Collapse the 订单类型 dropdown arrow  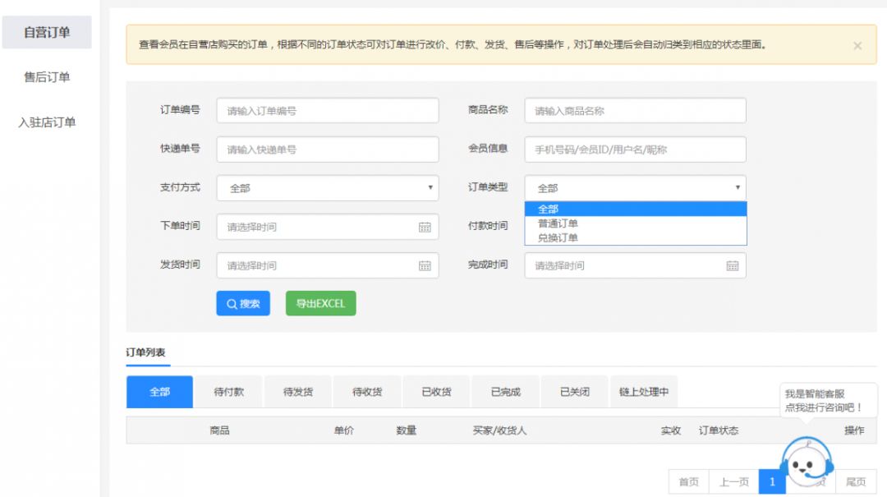[x=737, y=188]
